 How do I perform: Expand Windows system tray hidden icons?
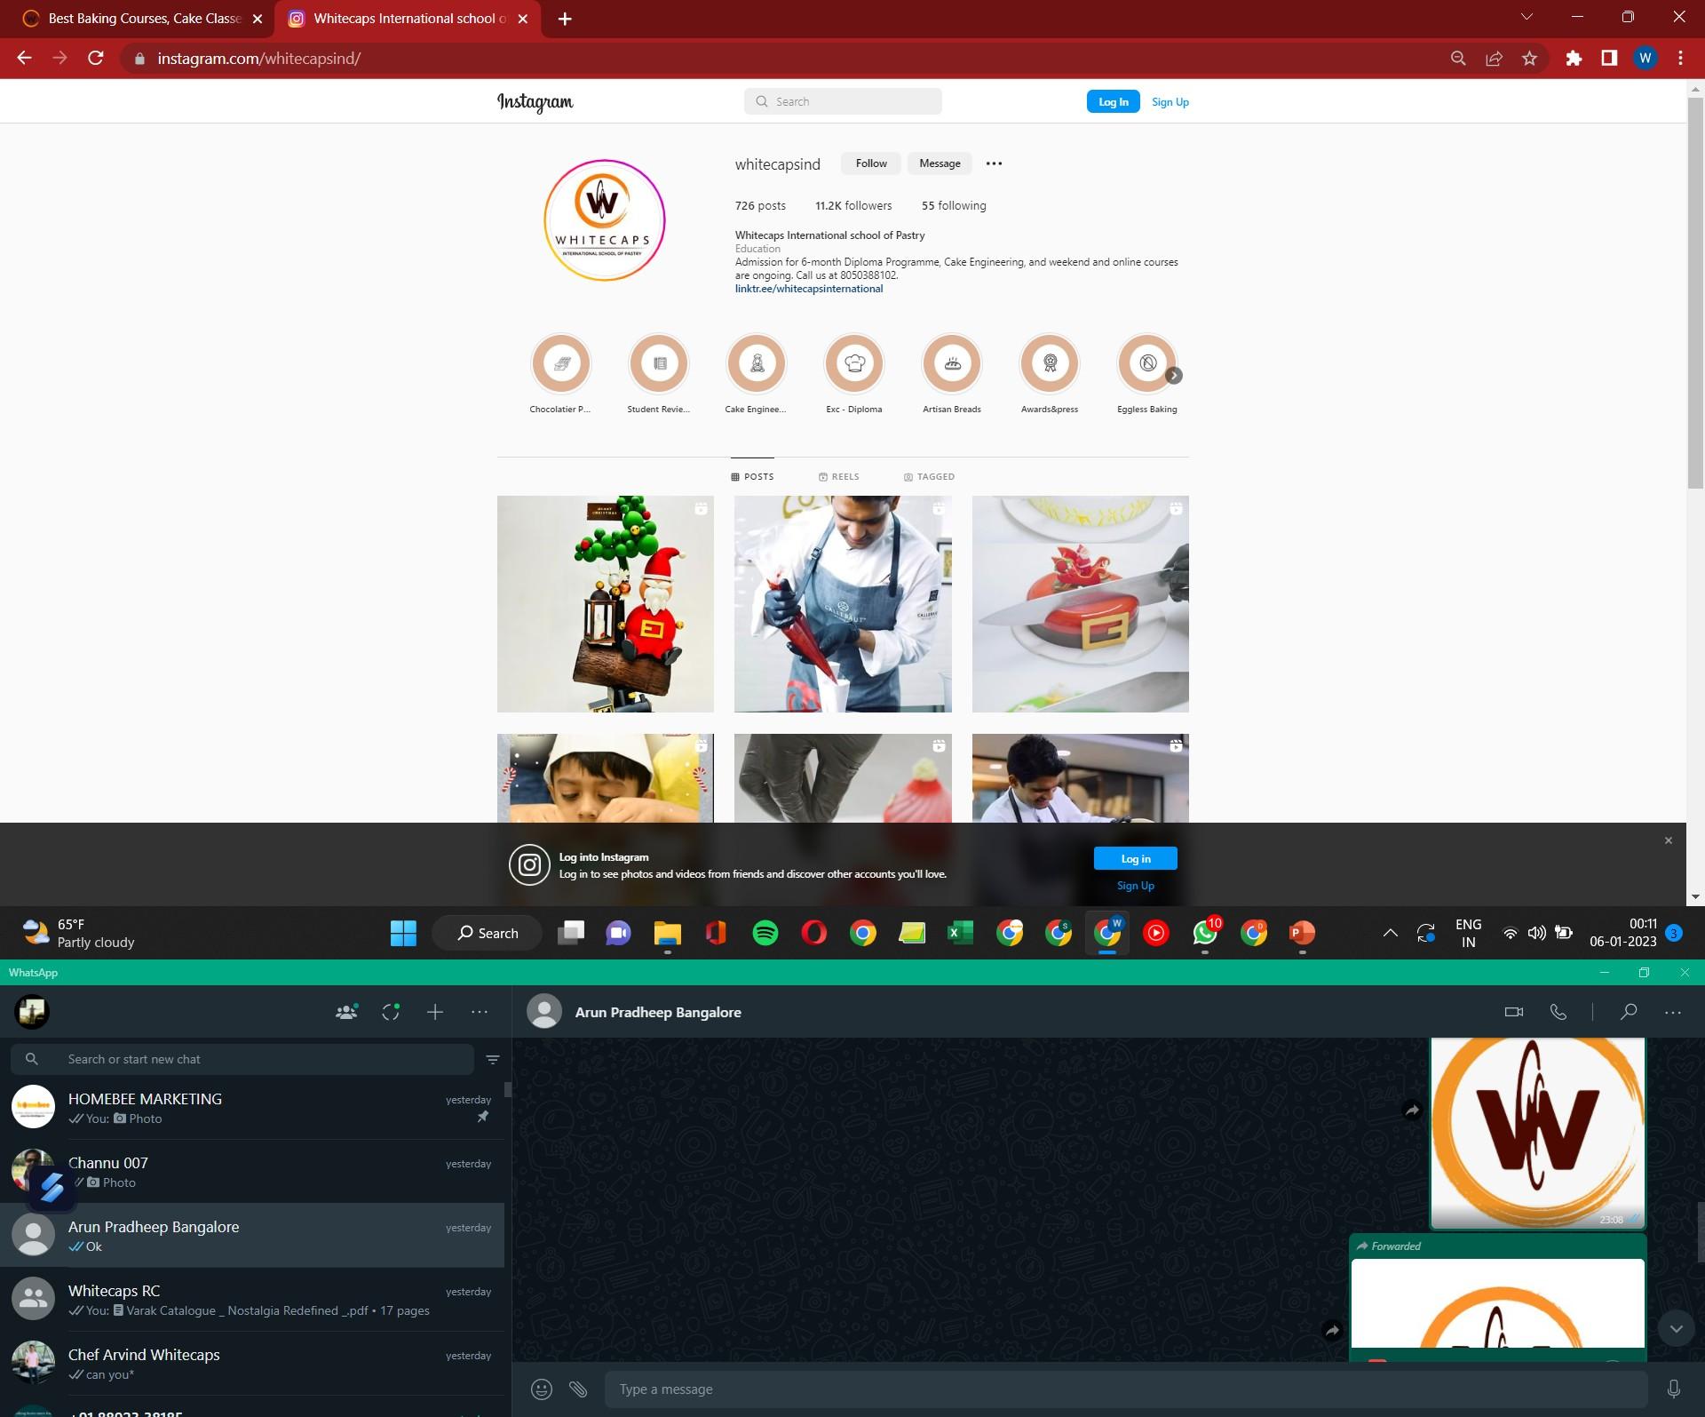click(x=1390, y=933)
